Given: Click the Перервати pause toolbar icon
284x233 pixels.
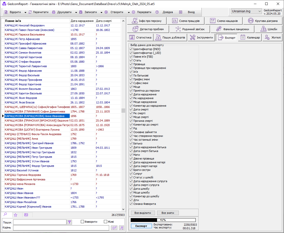Looking at the screenshot, I should [133, 12].
